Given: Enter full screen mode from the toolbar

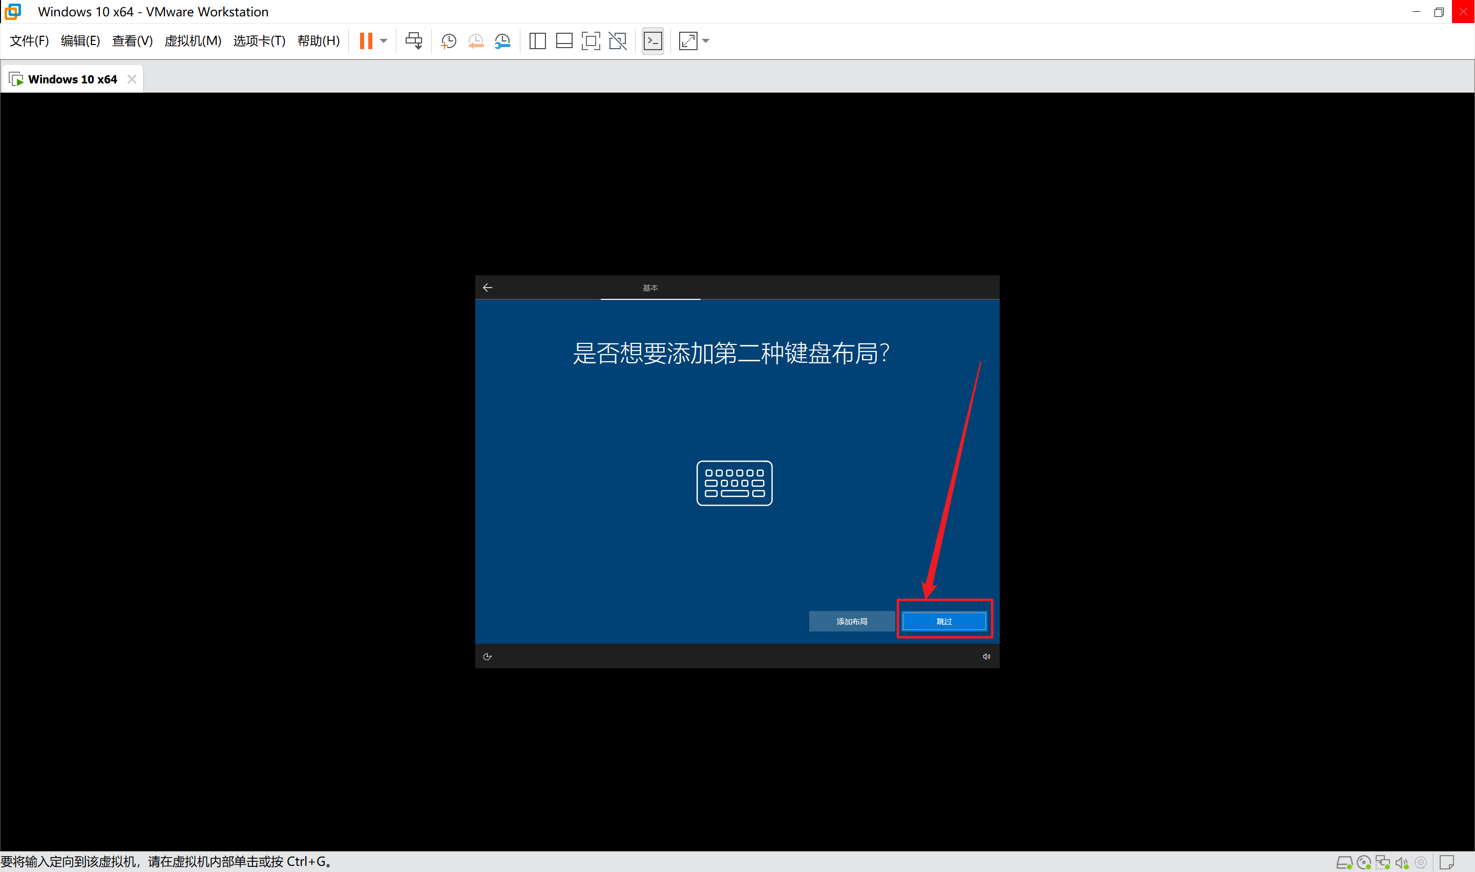Looking at the screenshot, I should 590,40.
